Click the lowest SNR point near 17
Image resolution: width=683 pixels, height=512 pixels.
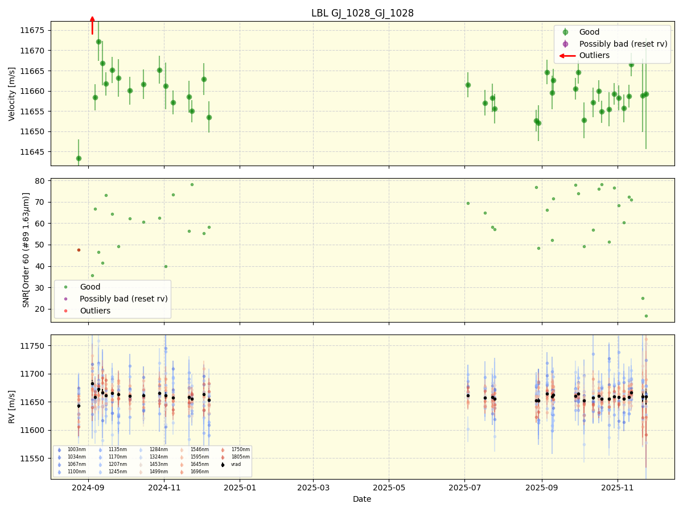646,316
